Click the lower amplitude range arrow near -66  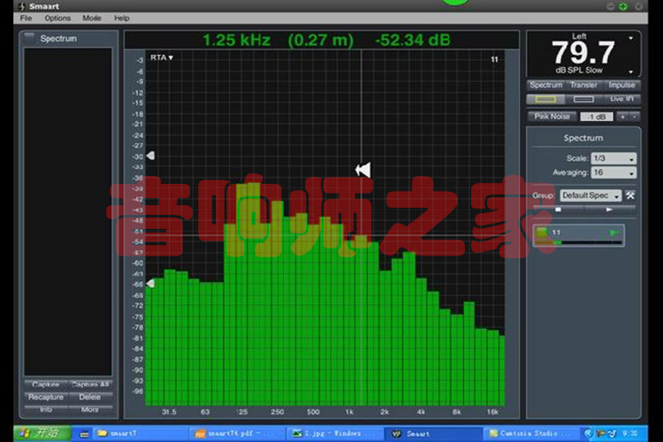click(x=150, y=283)
